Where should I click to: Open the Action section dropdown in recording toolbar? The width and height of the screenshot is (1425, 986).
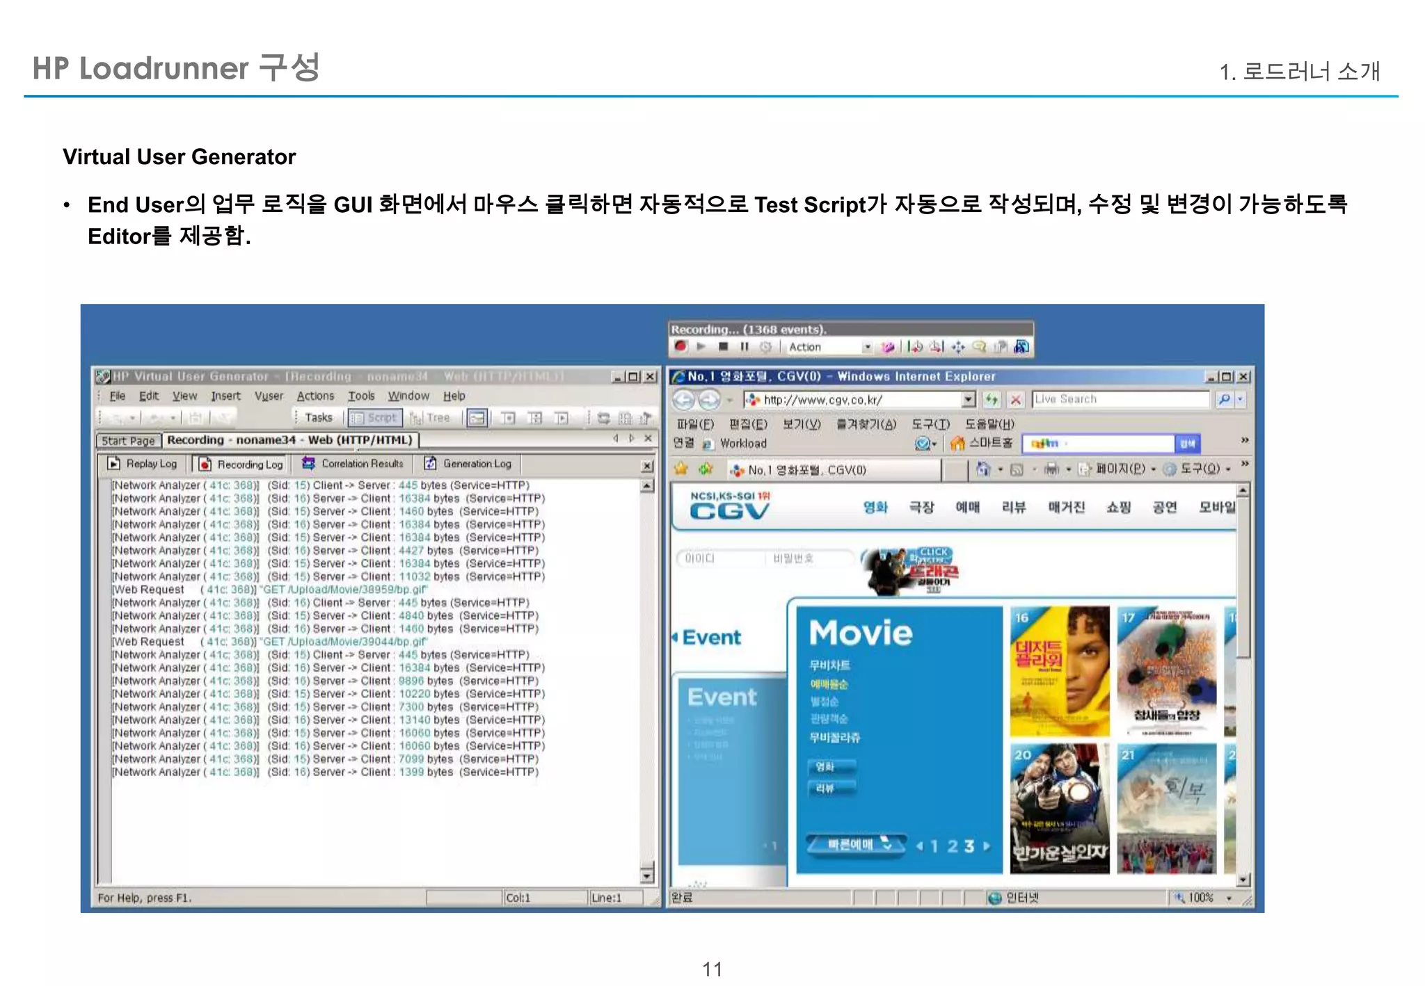click(867, 346)
